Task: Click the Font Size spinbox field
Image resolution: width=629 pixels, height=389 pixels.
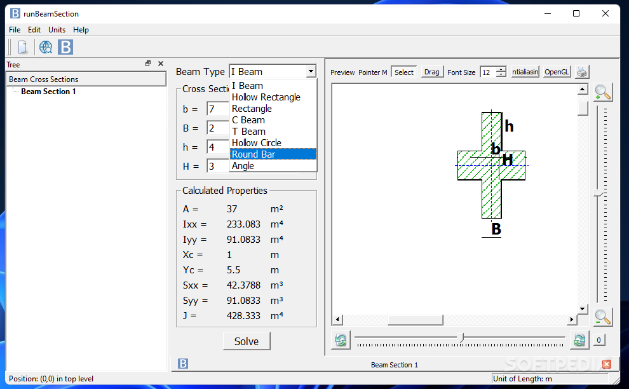Action: [488, 72]
